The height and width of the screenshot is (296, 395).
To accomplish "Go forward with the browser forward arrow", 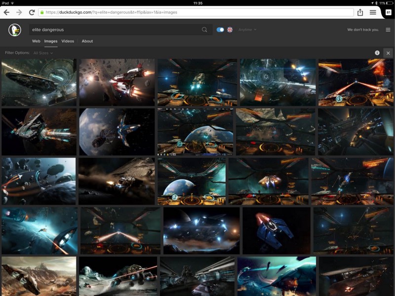I will click(x=19, y=12).
